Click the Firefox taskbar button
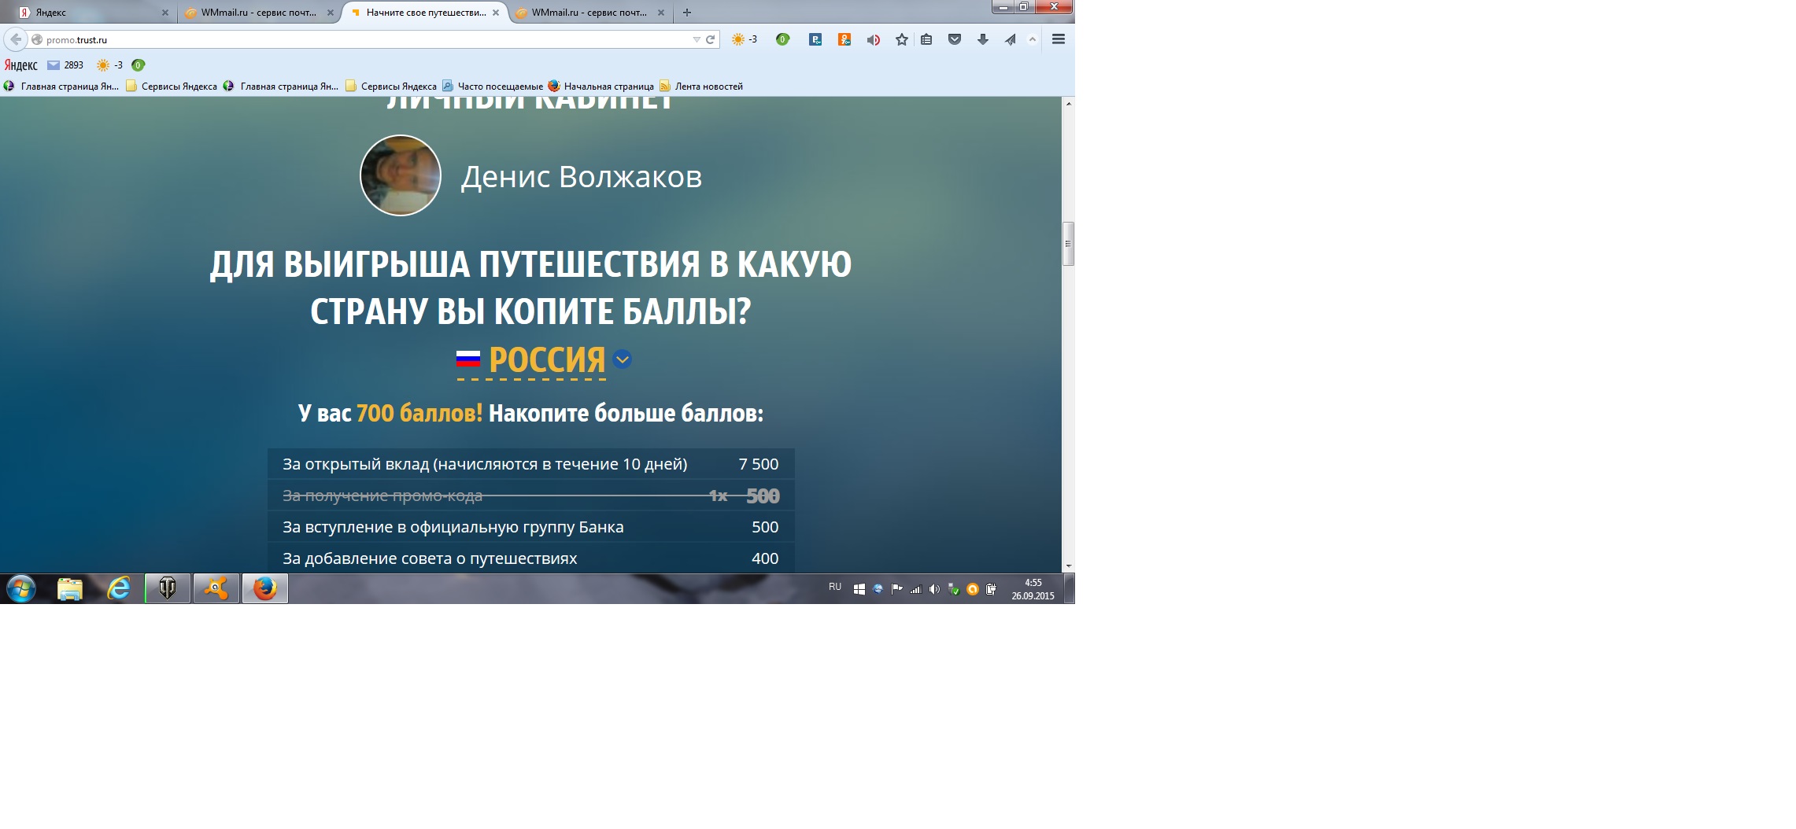 [x=265, y=588]
